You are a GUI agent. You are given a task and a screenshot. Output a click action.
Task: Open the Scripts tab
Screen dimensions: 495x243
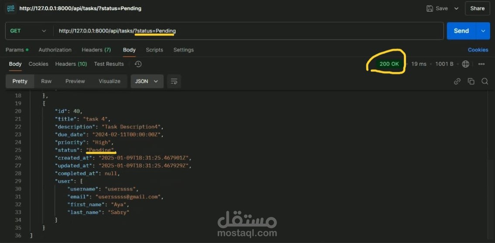click(154, 50)
